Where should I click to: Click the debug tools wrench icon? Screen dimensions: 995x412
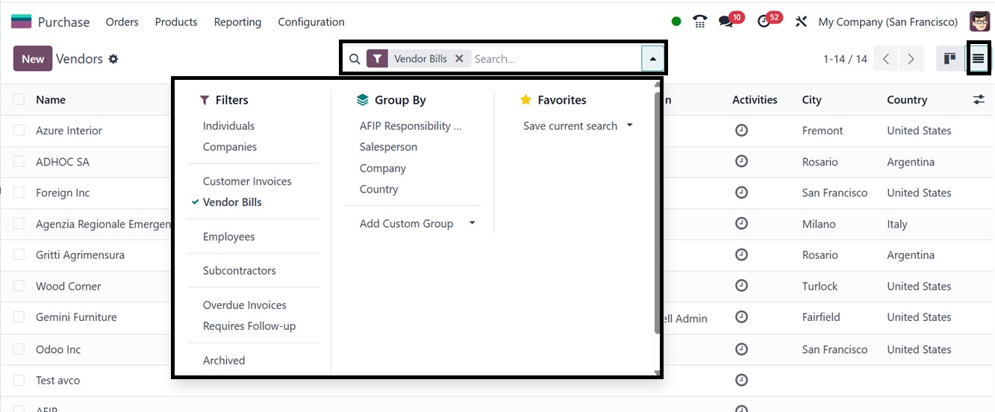[801, 22]
